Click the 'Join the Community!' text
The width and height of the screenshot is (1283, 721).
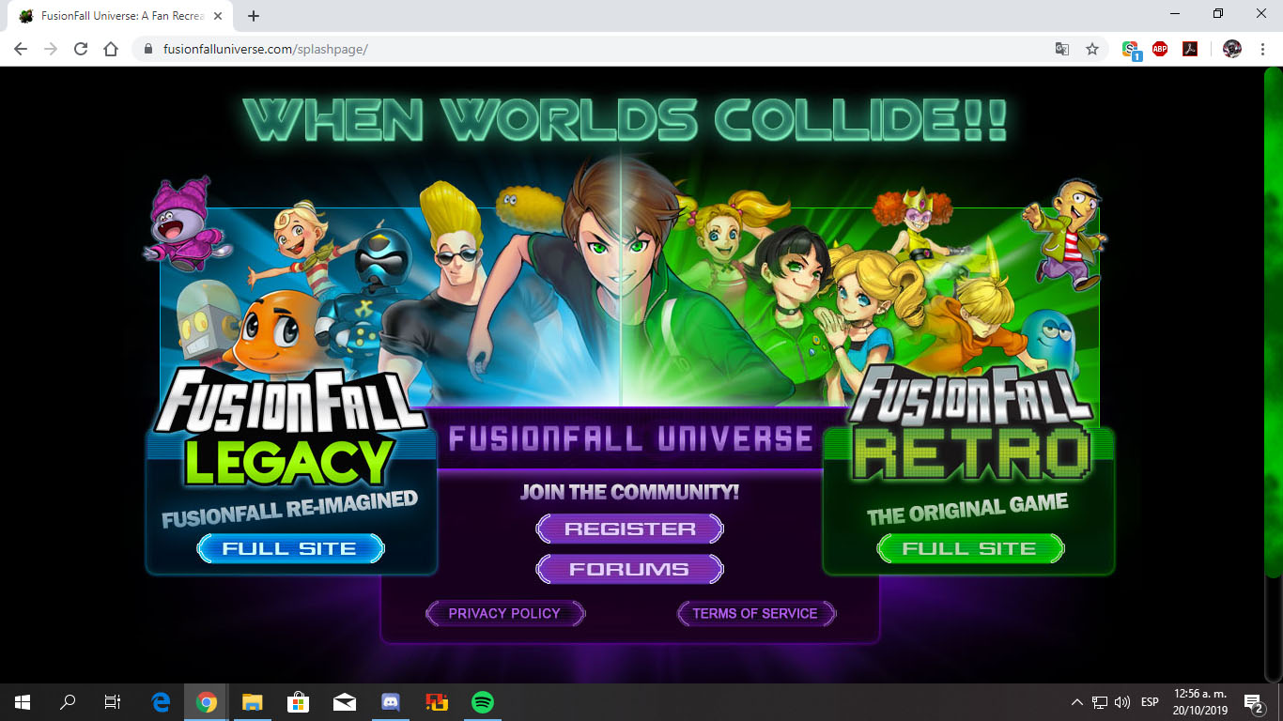tap(629, 492)
